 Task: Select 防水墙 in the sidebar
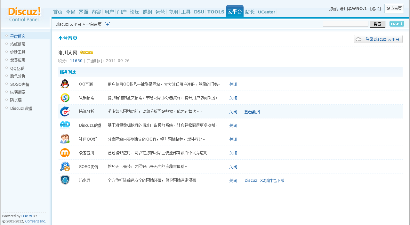[16, 100]
